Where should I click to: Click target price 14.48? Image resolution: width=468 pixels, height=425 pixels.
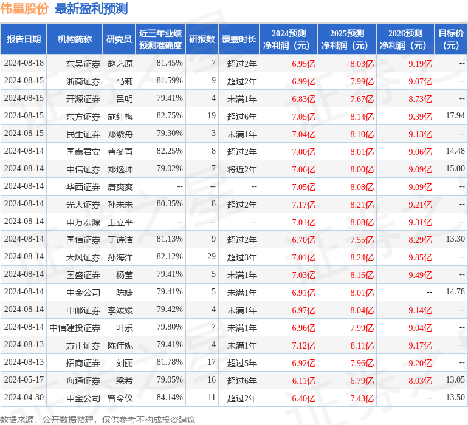point(455,151)
